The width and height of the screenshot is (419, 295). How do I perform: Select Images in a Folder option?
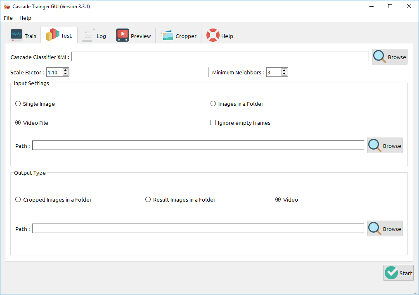[237, 104]
